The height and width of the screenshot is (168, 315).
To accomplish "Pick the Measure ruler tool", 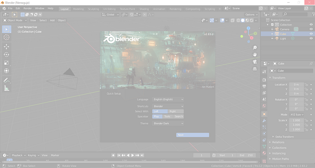I will (x=6, y=88).
